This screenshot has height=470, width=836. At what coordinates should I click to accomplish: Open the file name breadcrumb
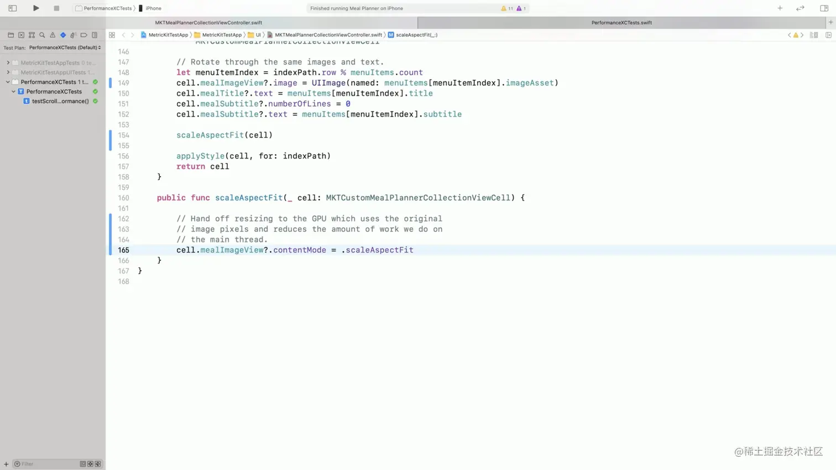coord(325,35)
